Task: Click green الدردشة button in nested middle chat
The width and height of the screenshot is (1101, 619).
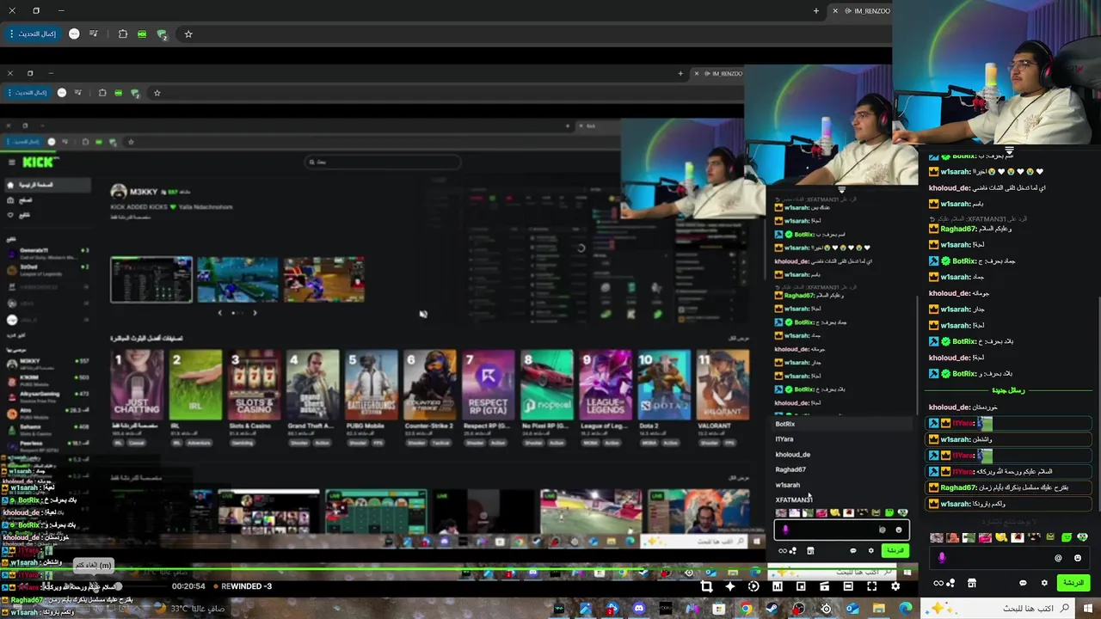Action: pyautogui.click(x=895, y=550)
